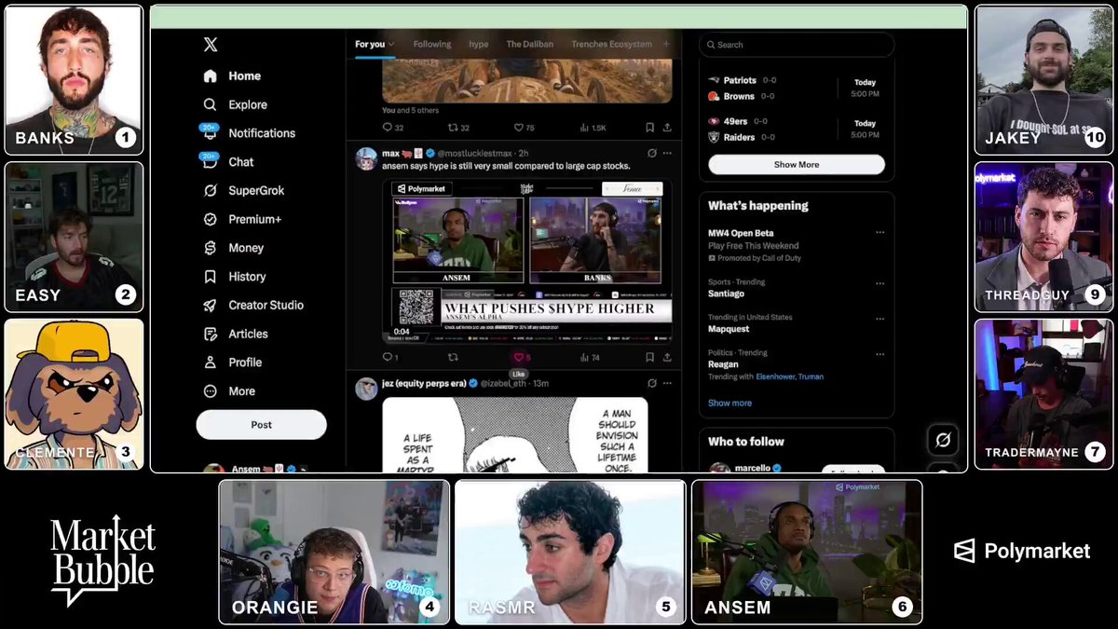
Task: Open the more options on max's post
Action: coord(667,153)
